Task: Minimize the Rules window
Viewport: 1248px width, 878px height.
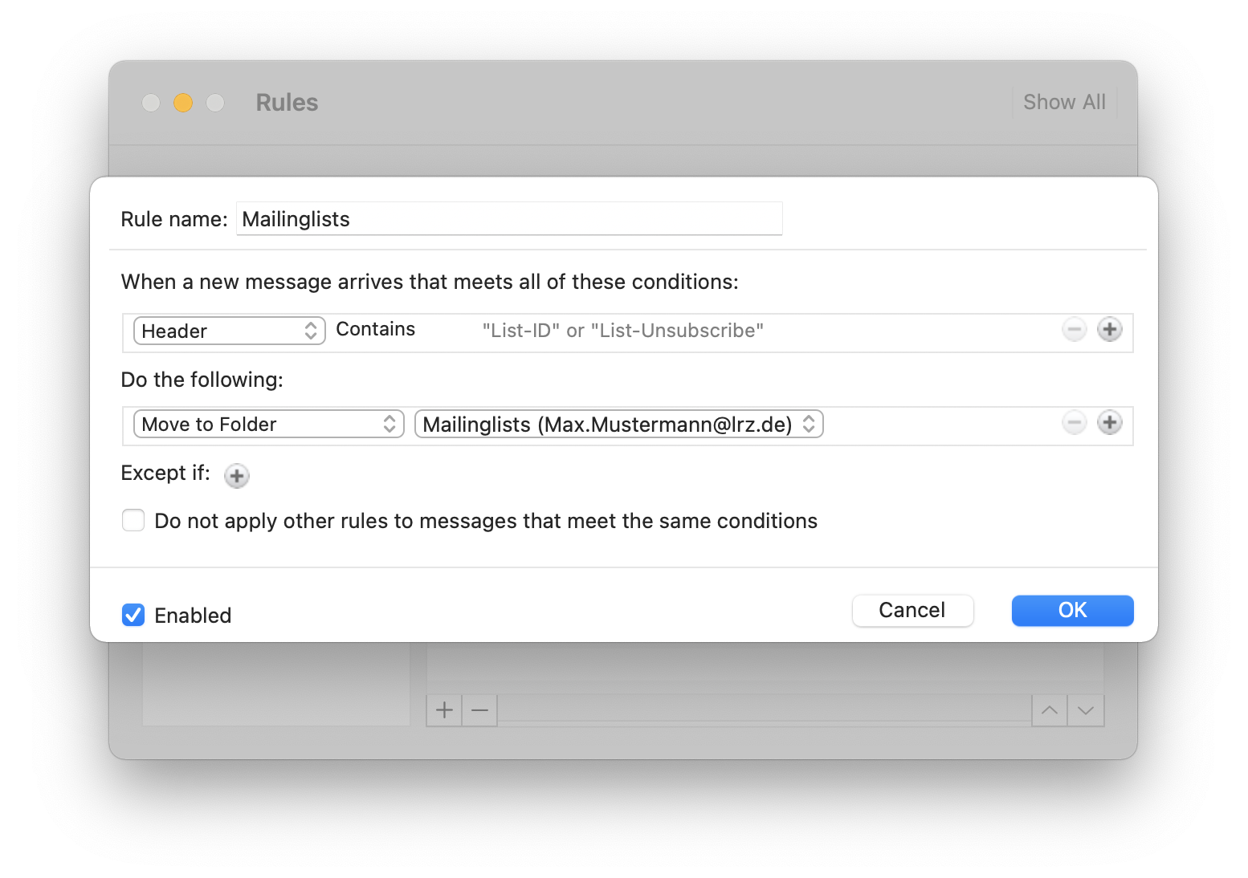Action: coord(182,103)
